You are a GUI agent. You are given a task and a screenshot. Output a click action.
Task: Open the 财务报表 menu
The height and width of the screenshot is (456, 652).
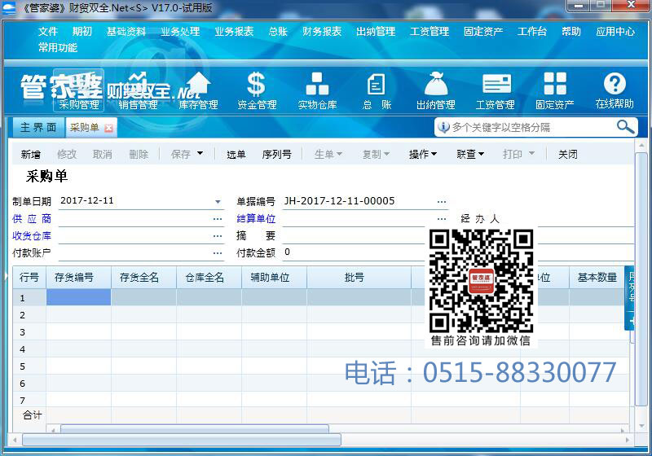tap(322, 32)
